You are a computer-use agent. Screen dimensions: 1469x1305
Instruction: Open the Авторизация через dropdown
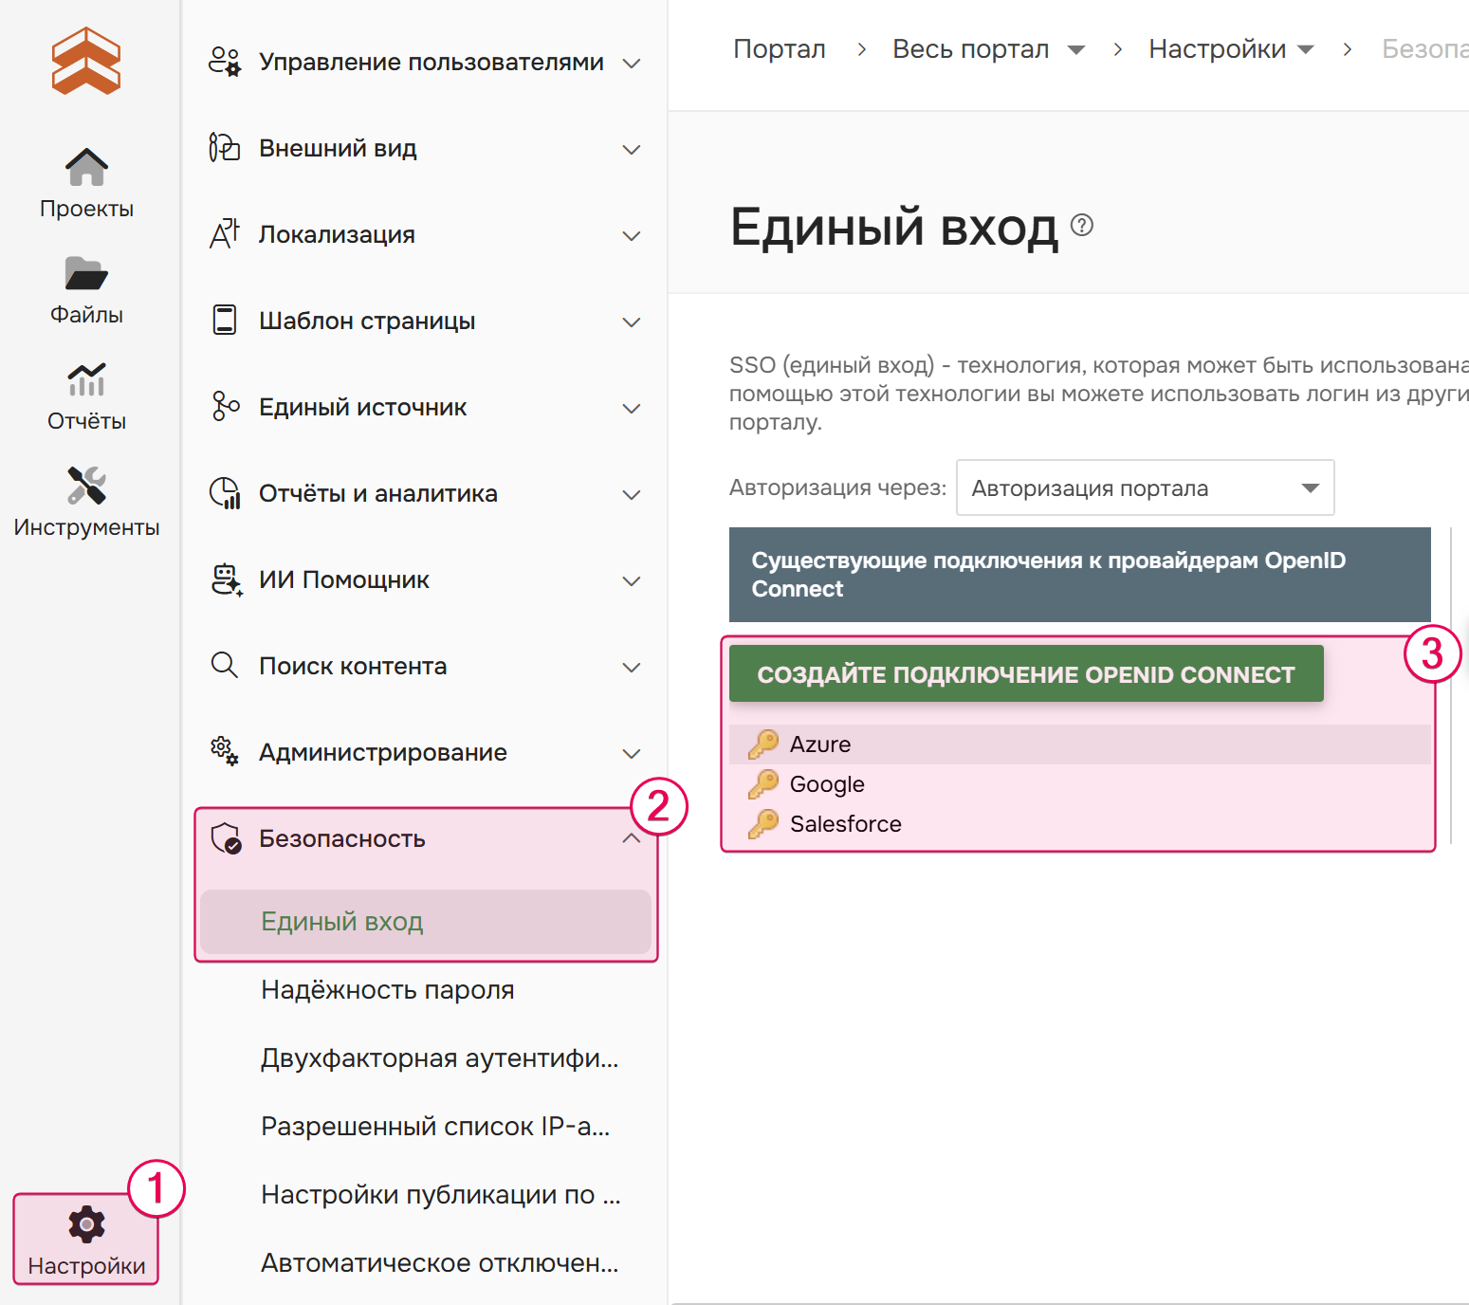point(1145,487)
